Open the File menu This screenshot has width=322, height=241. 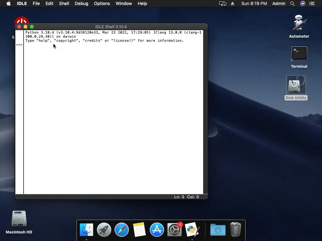pyautogui.click(x=36, y=3)
